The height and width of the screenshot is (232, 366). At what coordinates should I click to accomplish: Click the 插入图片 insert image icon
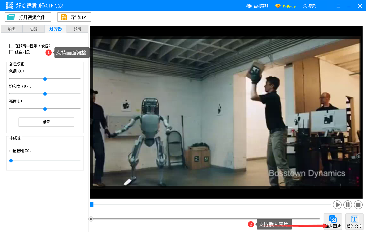click(x=333, y=219)
